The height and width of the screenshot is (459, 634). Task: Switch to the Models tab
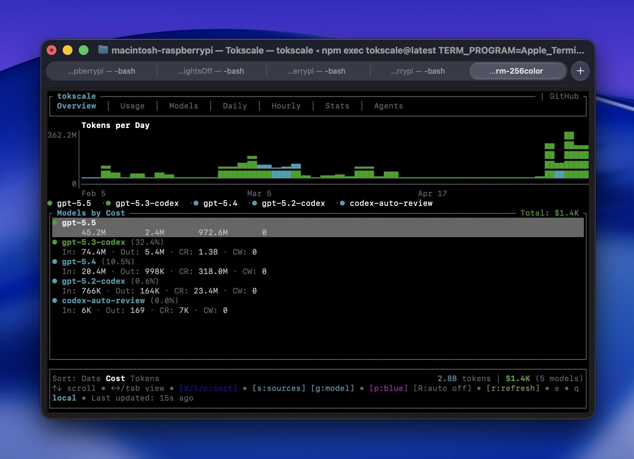click(x=184, y=106)
